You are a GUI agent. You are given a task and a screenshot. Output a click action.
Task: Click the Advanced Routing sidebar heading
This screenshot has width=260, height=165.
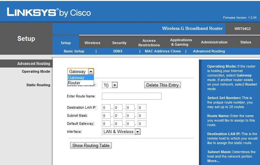pyautogui.click(x=34, y=64)
